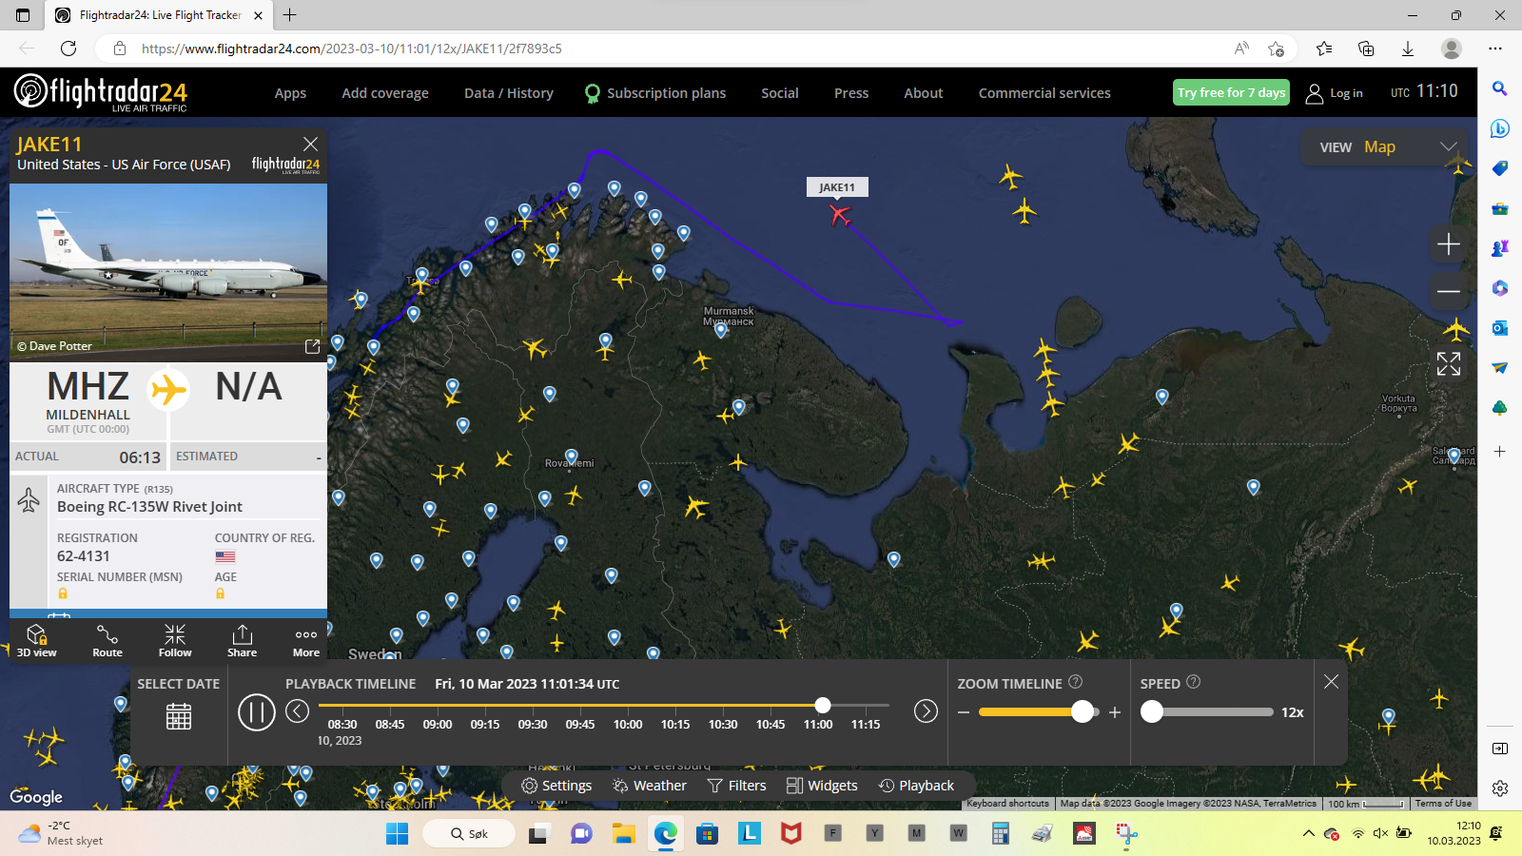The height and width of the screenshot is (856, 1522).
Task: Click the Murmansk airport marker
Action: [721, 331]
